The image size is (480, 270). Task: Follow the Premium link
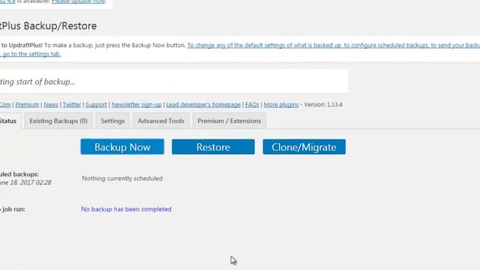27,105
